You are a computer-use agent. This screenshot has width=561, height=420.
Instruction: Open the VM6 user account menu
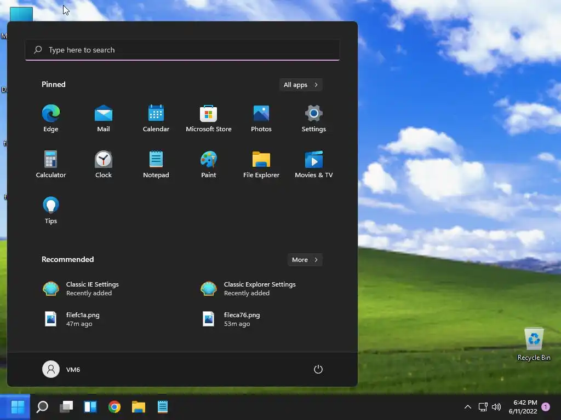(61, 369)
